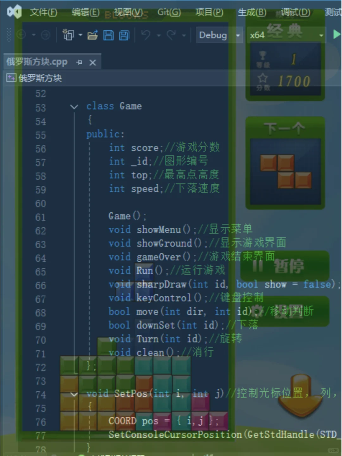Click 'SetConsoleCursorPosition' call
The height and width of the screenshot is (456, 342).
(175, 434)
